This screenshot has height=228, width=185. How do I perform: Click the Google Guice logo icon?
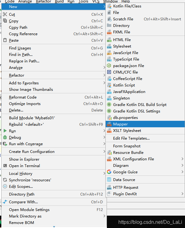pyautogui.click(x=109, y=172)
